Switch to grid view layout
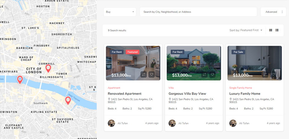Viewport: 289px width, 139px height. coord(271,30)
